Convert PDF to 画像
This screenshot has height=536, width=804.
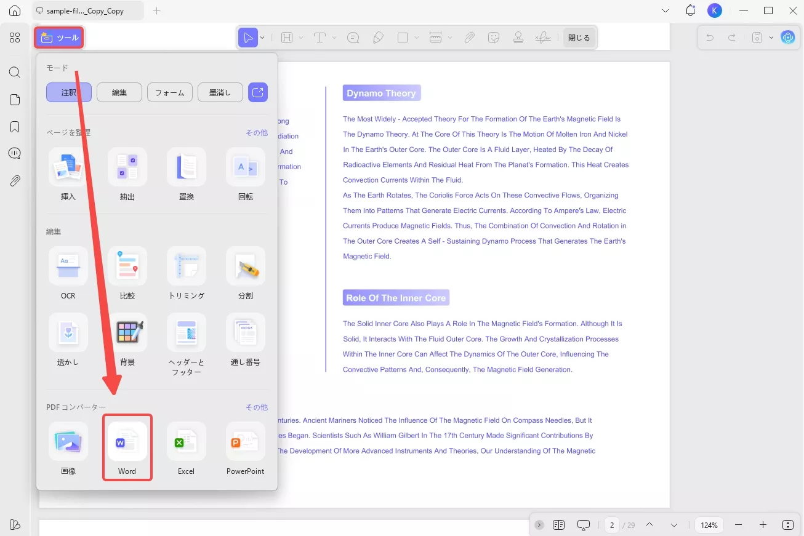coord(68,449)
